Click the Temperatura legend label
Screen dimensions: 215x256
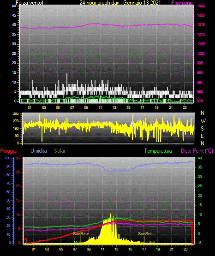tap(158, 151)
